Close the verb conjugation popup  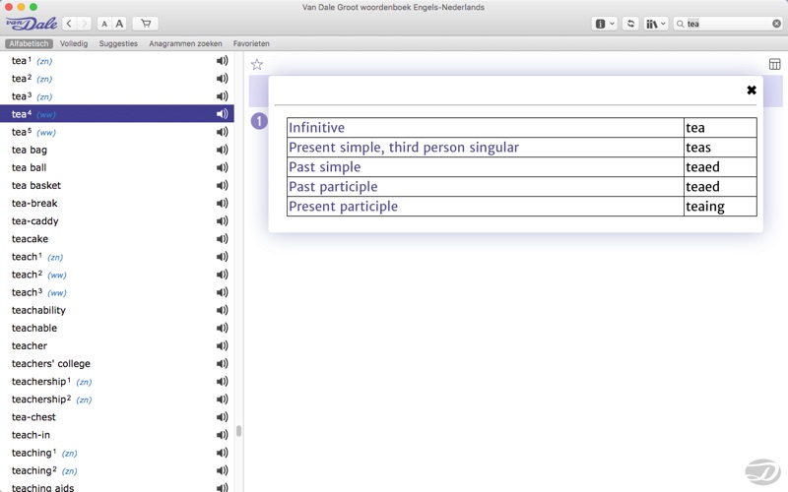752,90
